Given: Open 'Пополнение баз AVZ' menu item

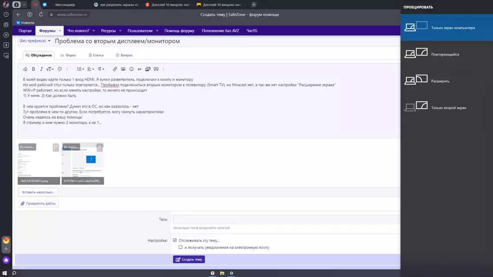Looking at the screenshot, I should click(x=221, y=31).
